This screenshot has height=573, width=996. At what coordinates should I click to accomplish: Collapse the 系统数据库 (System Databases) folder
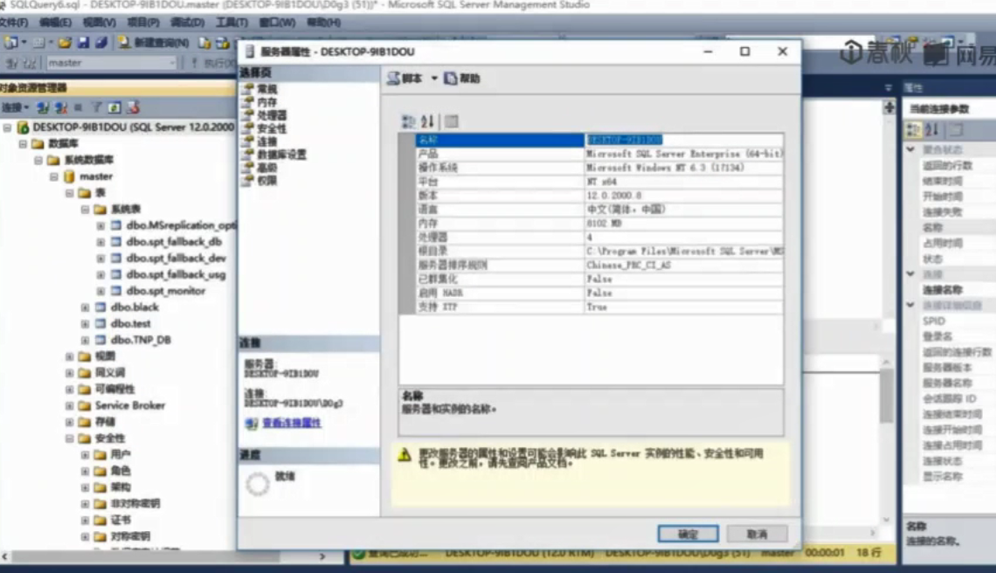coord(38,160)
